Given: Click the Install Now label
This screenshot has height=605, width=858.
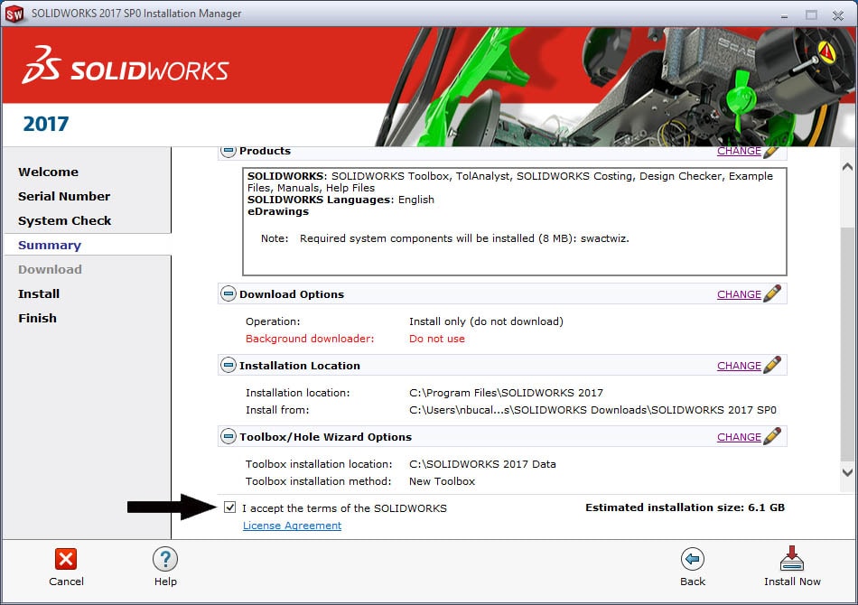Looking at the screenshot, I should (x=792, y=582).
